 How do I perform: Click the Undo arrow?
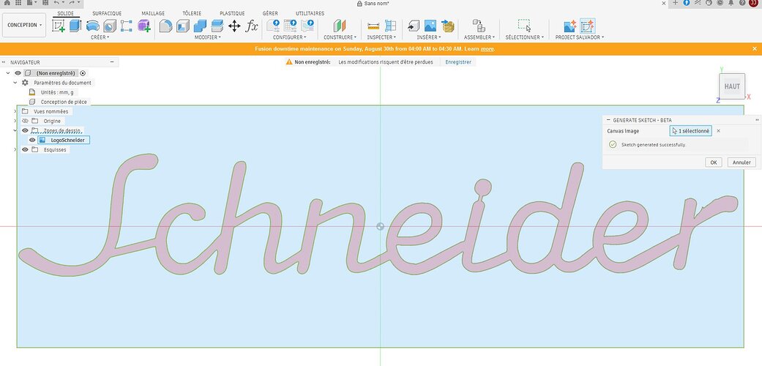(56, 3)
